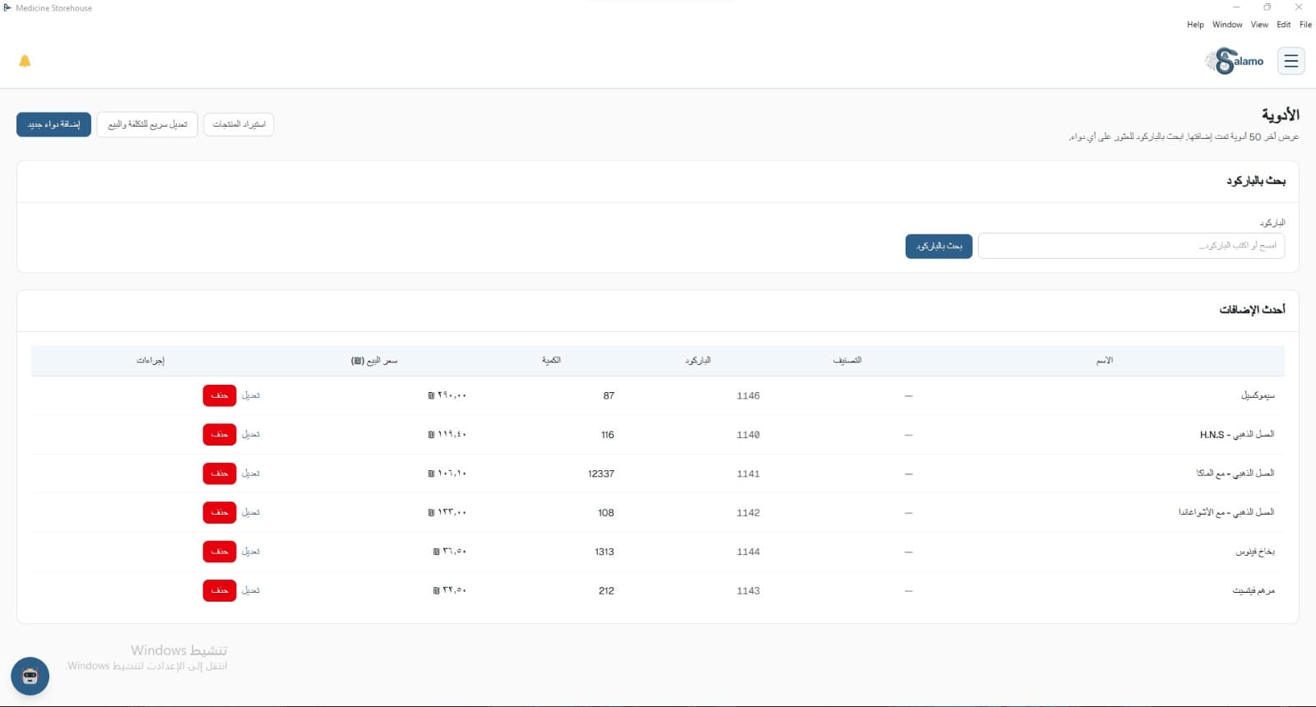Open the Help menu
This screenshot has width=1316, height=707.
1195,25
